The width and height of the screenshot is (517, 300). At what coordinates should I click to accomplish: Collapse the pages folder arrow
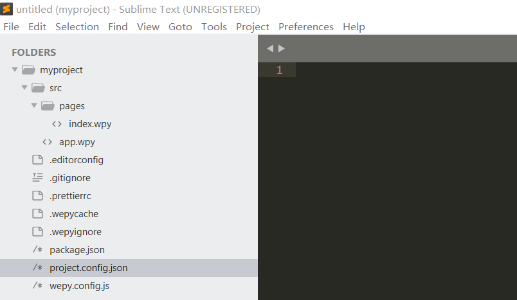(x=34, y=105)
